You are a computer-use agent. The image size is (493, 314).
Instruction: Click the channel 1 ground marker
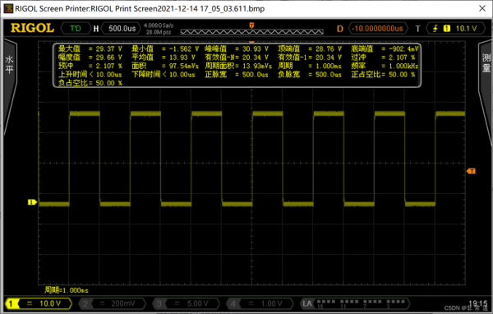click(32, 202)
